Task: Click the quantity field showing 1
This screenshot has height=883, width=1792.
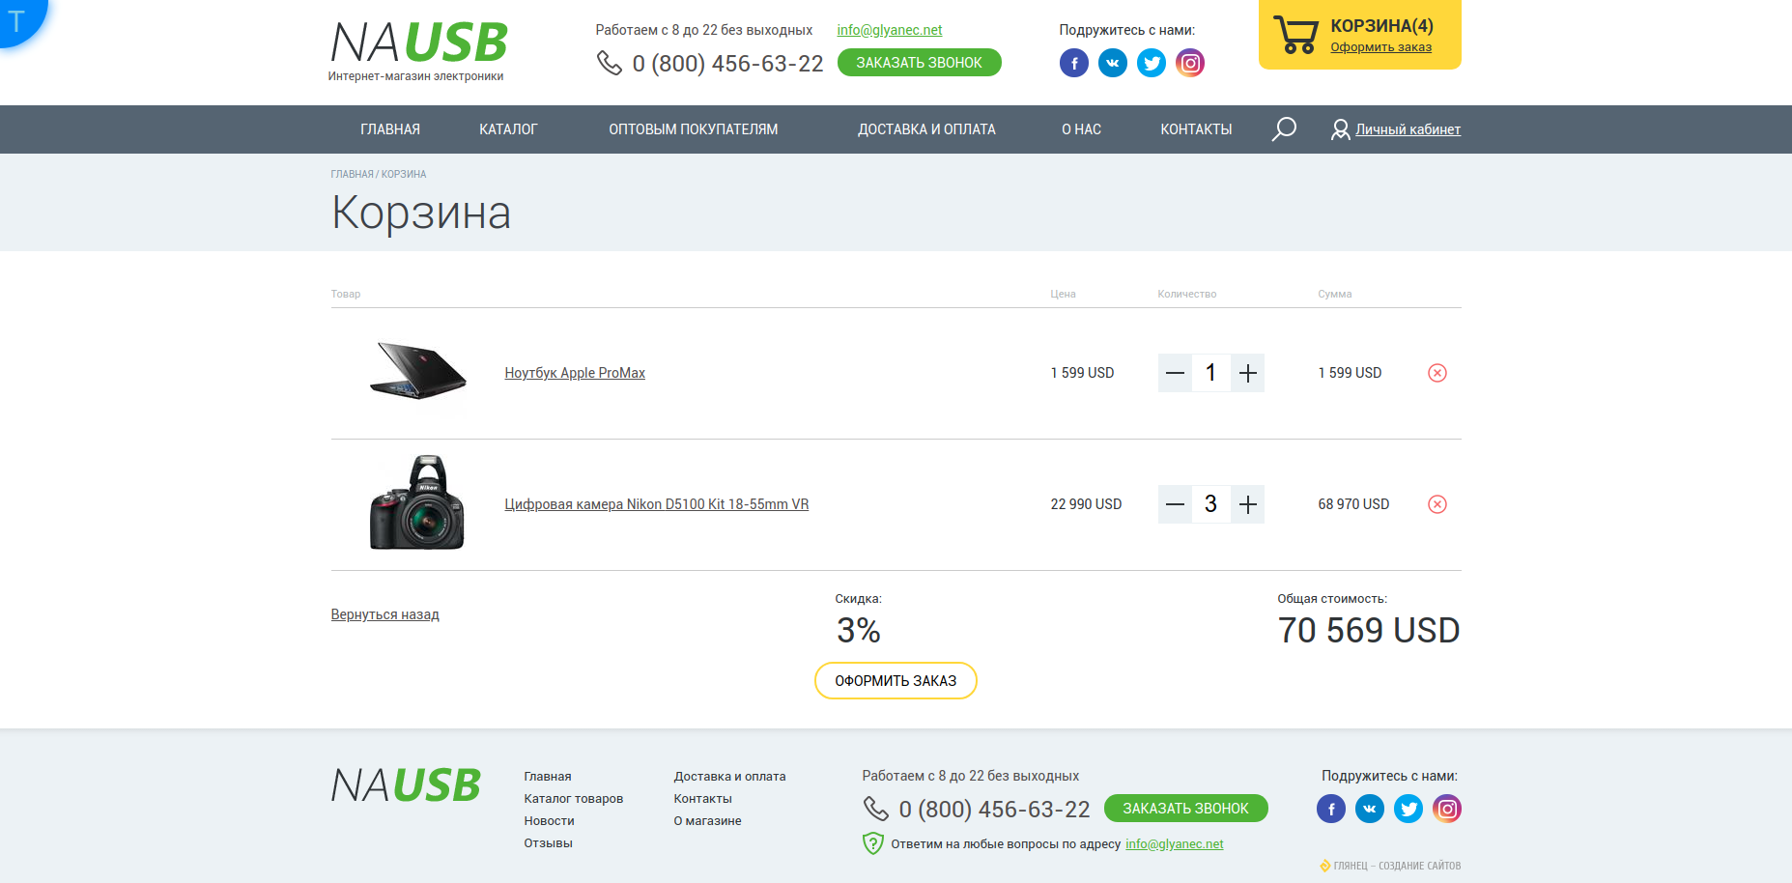Action: 1210,373
